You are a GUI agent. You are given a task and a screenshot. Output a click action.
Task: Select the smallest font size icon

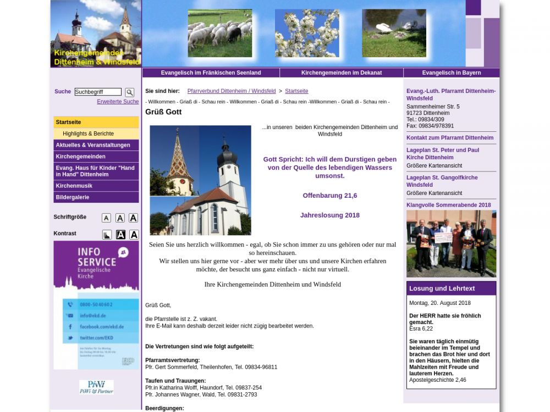(x=106, y=218)
